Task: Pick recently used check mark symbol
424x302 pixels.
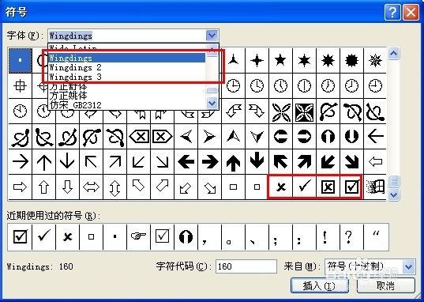Action: pos(44,236)
